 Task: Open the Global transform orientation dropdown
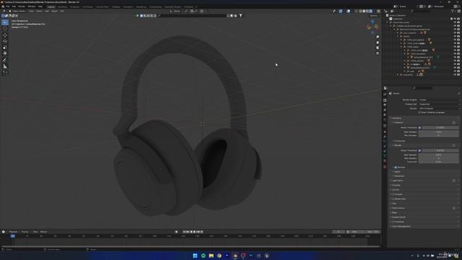tap(176, 12)
